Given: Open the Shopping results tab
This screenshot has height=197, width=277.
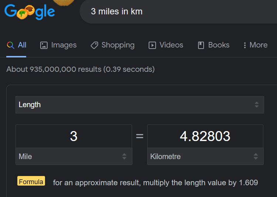Looking at the screenshot, I should coord(118,45).
